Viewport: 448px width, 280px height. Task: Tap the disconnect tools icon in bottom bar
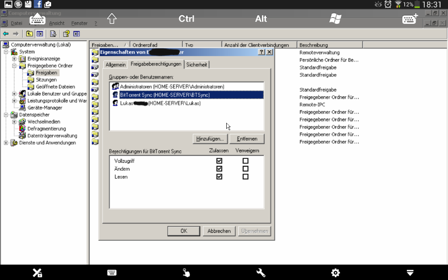click(x=37, y=273)
